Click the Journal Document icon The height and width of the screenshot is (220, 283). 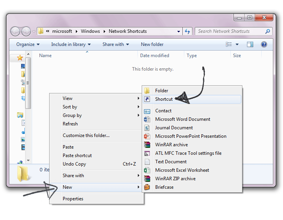tap(147, 128)
